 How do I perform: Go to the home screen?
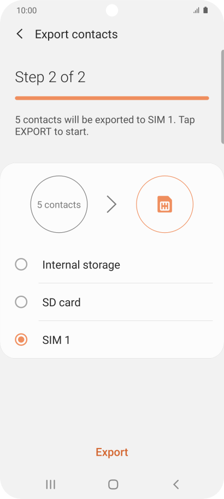[113, 484]
